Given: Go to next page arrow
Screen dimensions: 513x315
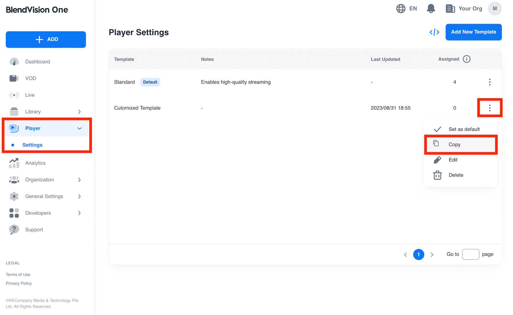Looking at the screenshot, I should pos(432,255).
